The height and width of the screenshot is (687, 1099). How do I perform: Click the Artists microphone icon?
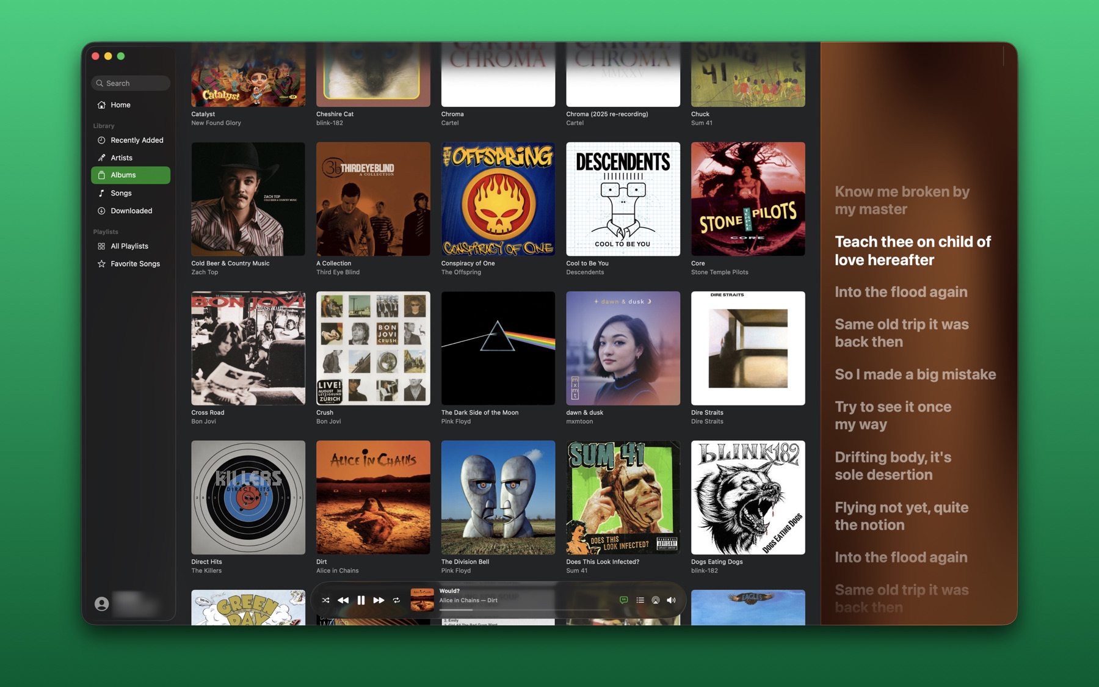[x=101, y=158]
